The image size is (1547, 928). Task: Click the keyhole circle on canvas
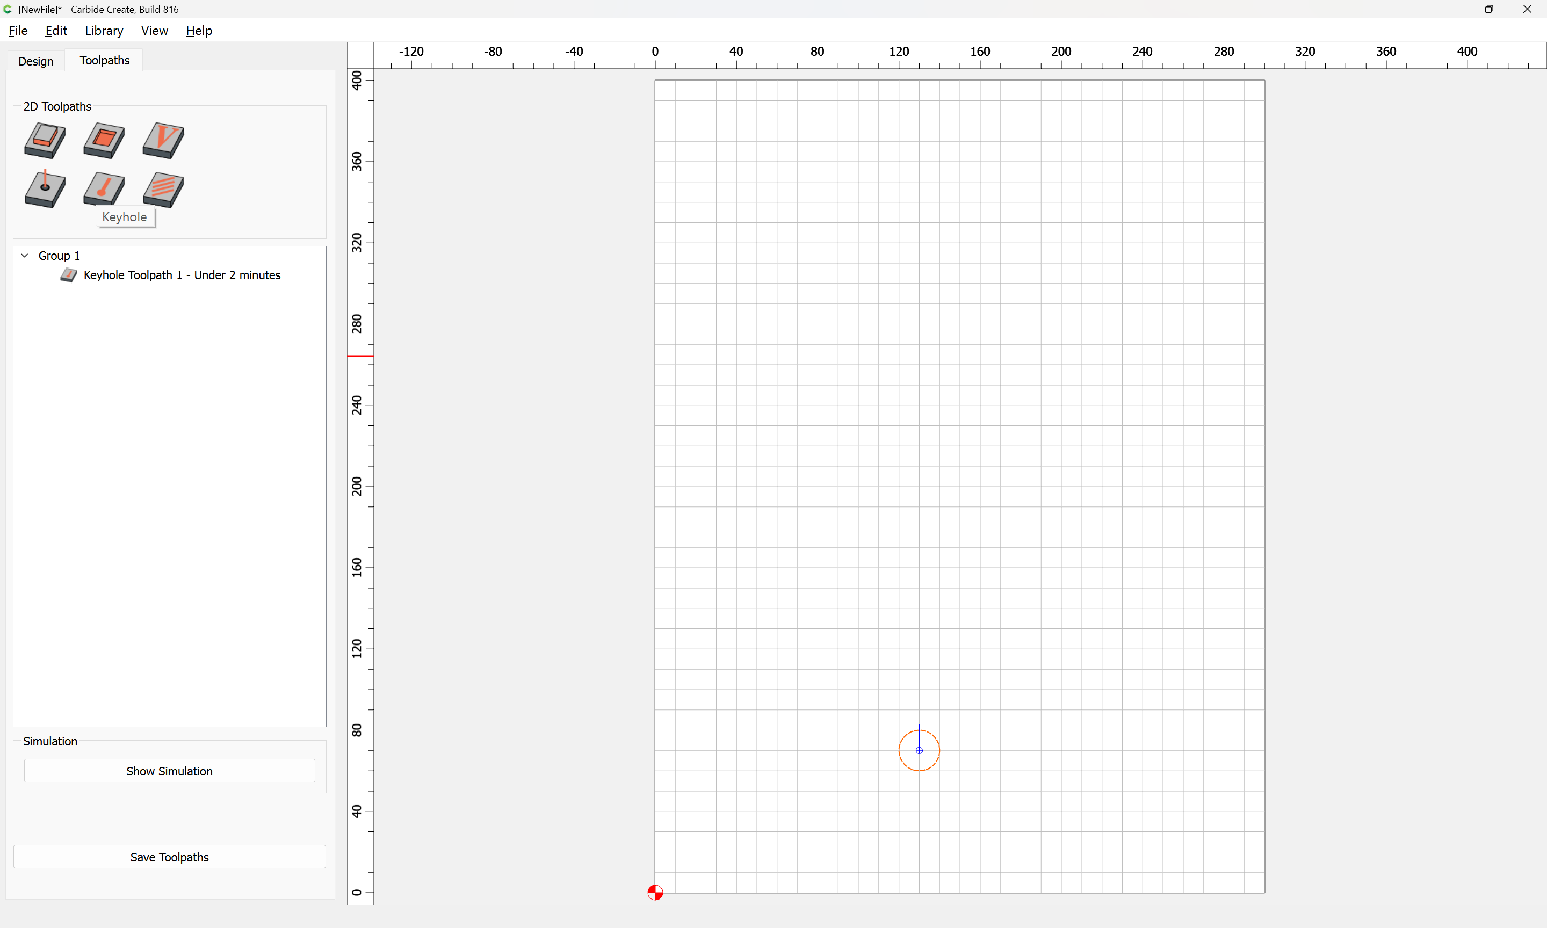point(919,750)
